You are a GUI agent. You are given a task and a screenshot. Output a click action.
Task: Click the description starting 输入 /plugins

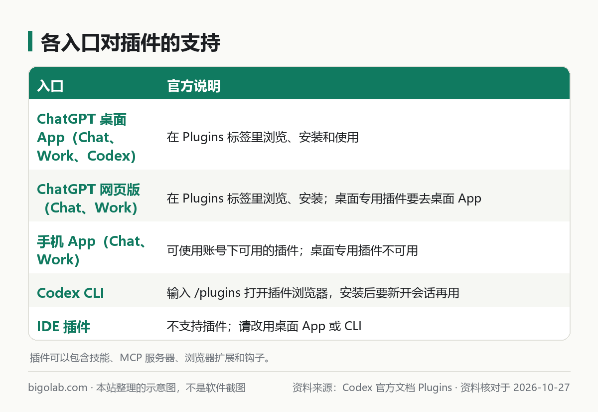[313, 293]
